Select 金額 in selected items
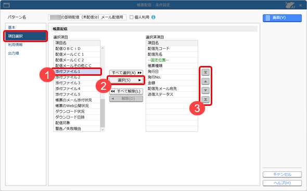Viewport: 307px width, 191px height. click(x=172, y=83)
